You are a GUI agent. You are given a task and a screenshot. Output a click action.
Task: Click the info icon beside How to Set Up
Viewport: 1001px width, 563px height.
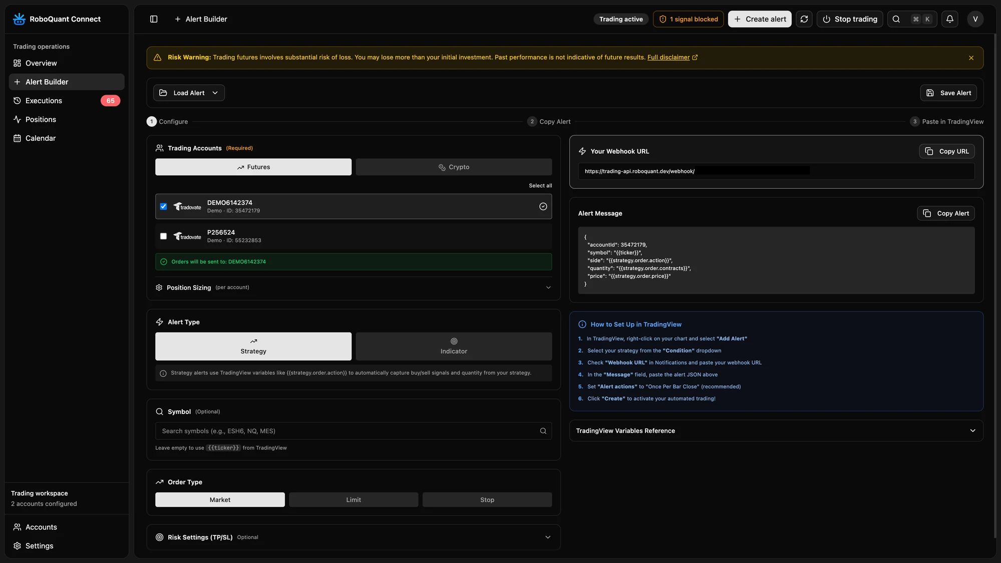click(x=582, y=325)
